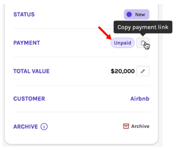Open the info icon beside ARCHIVE
The width and height of the screenshot is (177, 150).
(x=44, y=127)
